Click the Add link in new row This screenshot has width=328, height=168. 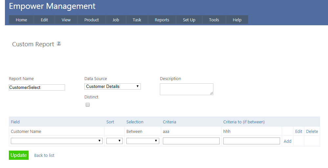tap(287, 141)
